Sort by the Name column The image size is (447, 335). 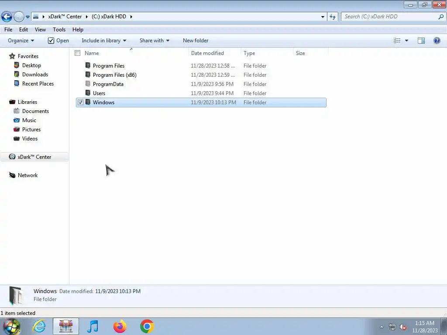tap(92, 53)
